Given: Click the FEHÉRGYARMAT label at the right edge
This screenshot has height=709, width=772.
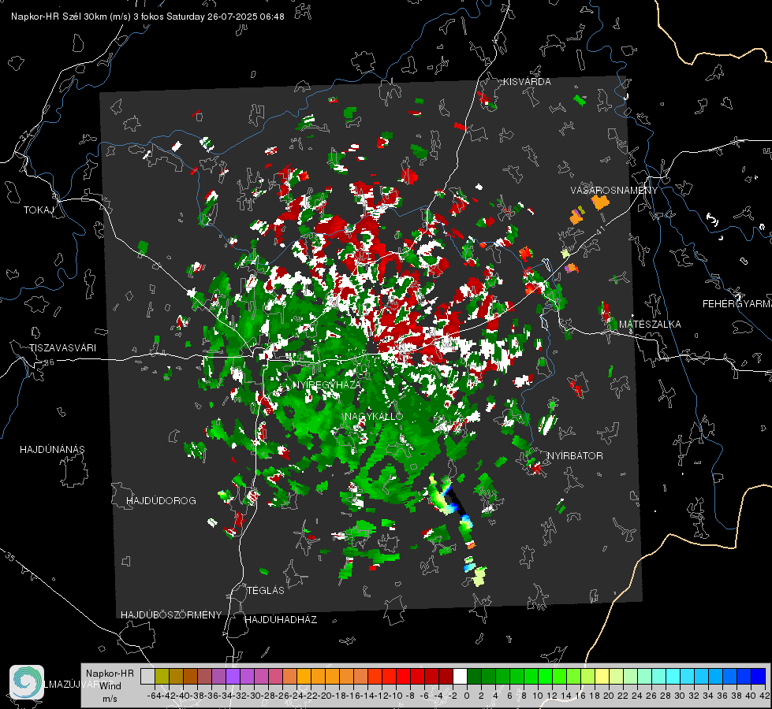Looking at the screenshot, I should (x=737, y=304).
